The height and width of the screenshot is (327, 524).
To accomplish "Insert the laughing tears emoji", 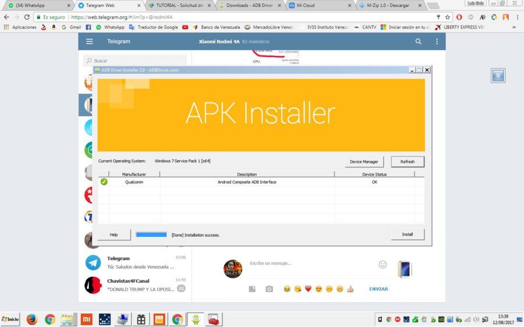I will (x=286, y=289).
